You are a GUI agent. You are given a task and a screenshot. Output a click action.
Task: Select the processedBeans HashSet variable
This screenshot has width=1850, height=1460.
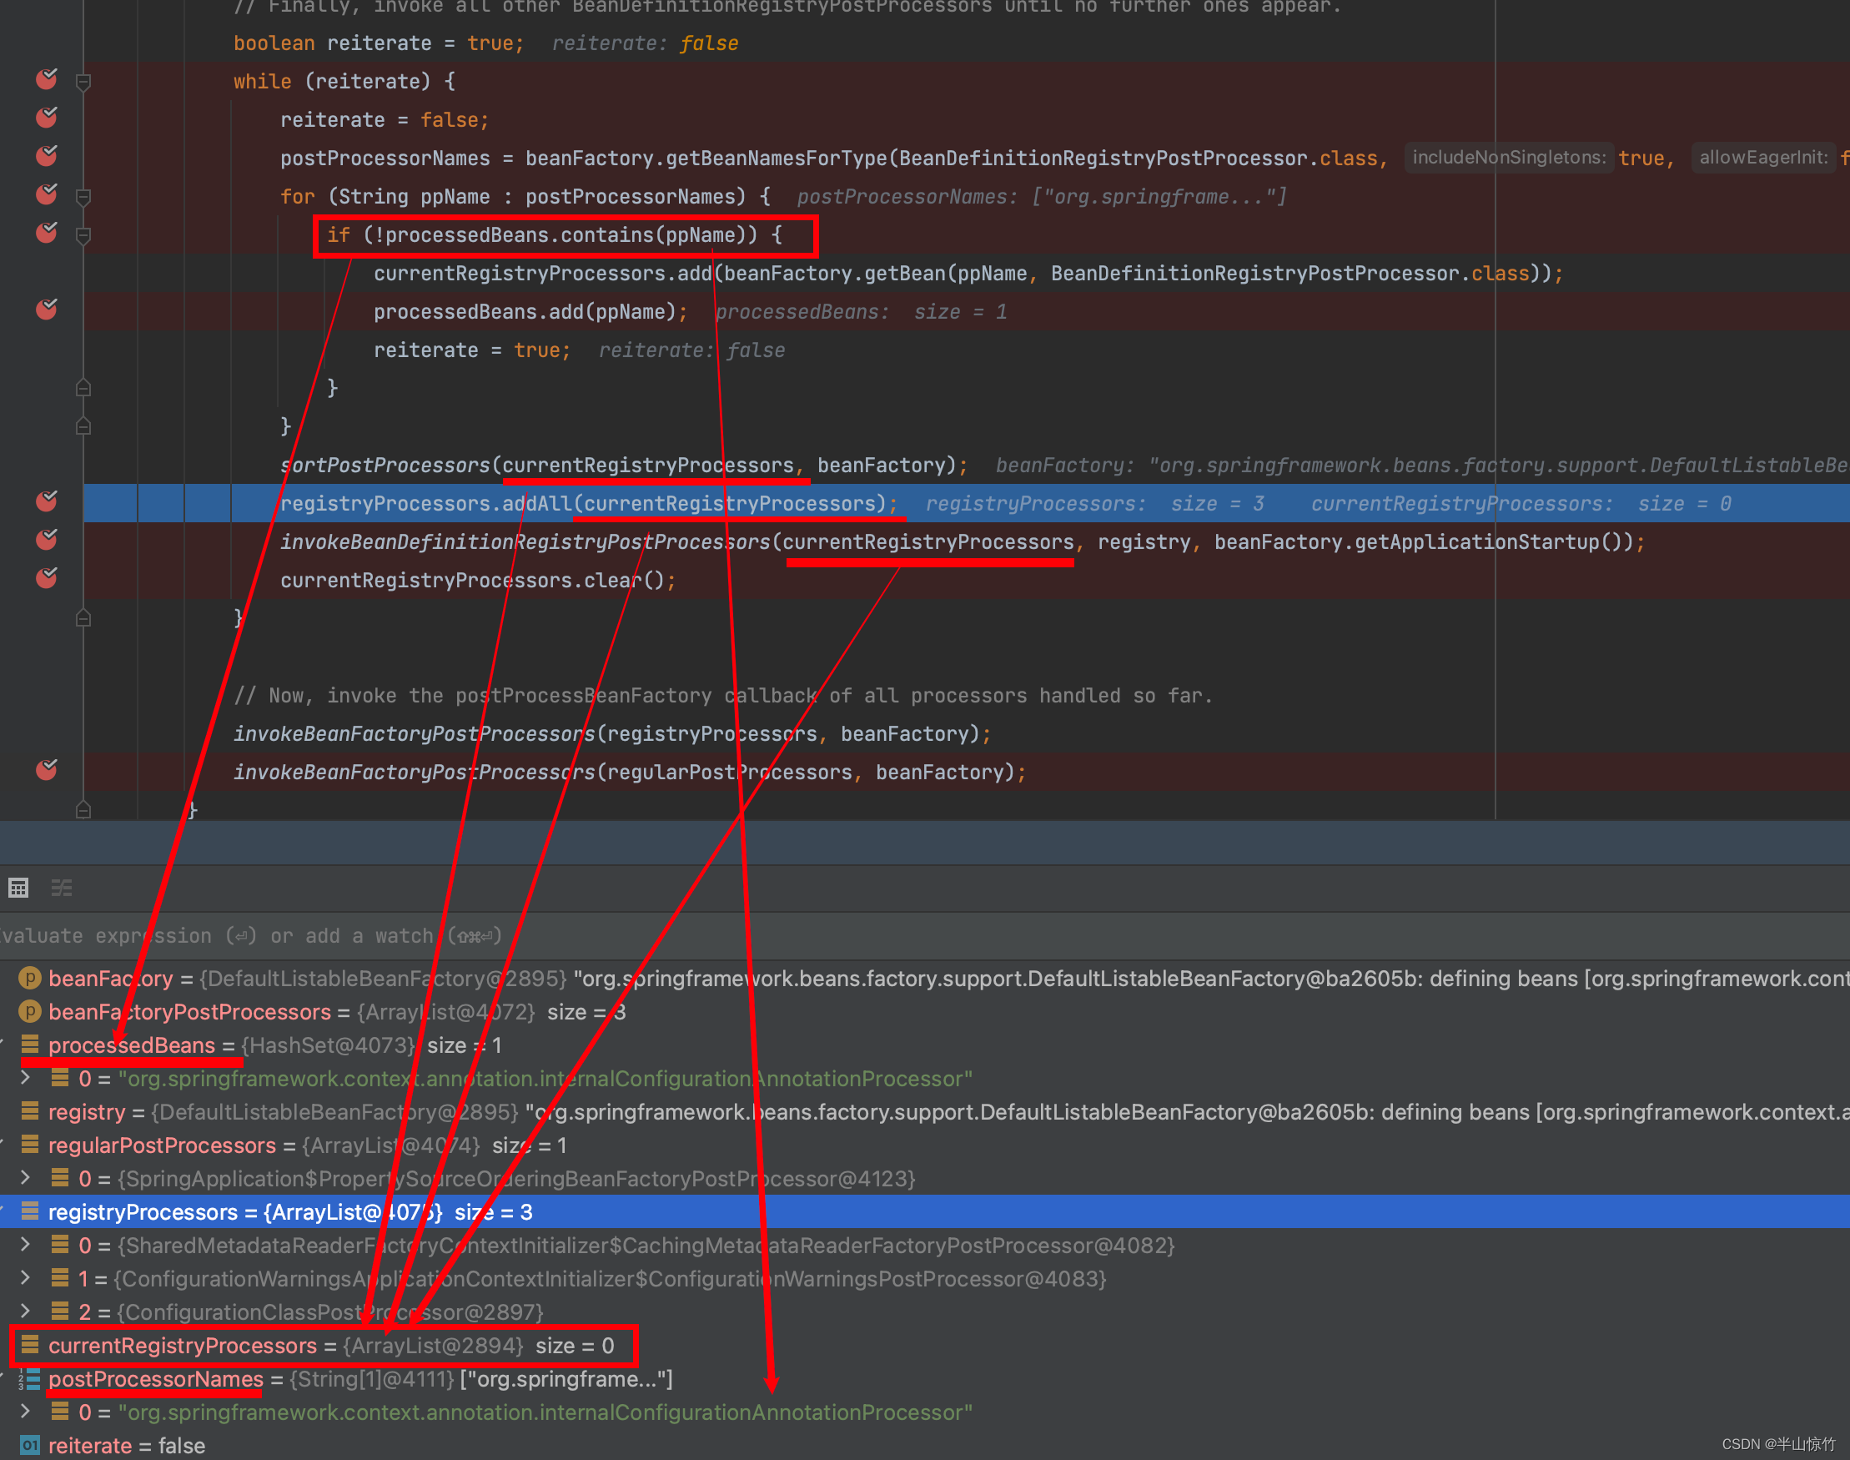(x=924, y=1045)
